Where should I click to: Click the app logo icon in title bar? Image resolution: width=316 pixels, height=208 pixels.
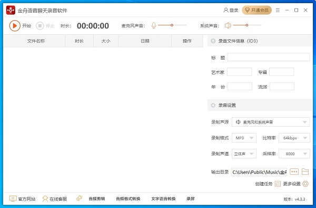tap(11, 10)
